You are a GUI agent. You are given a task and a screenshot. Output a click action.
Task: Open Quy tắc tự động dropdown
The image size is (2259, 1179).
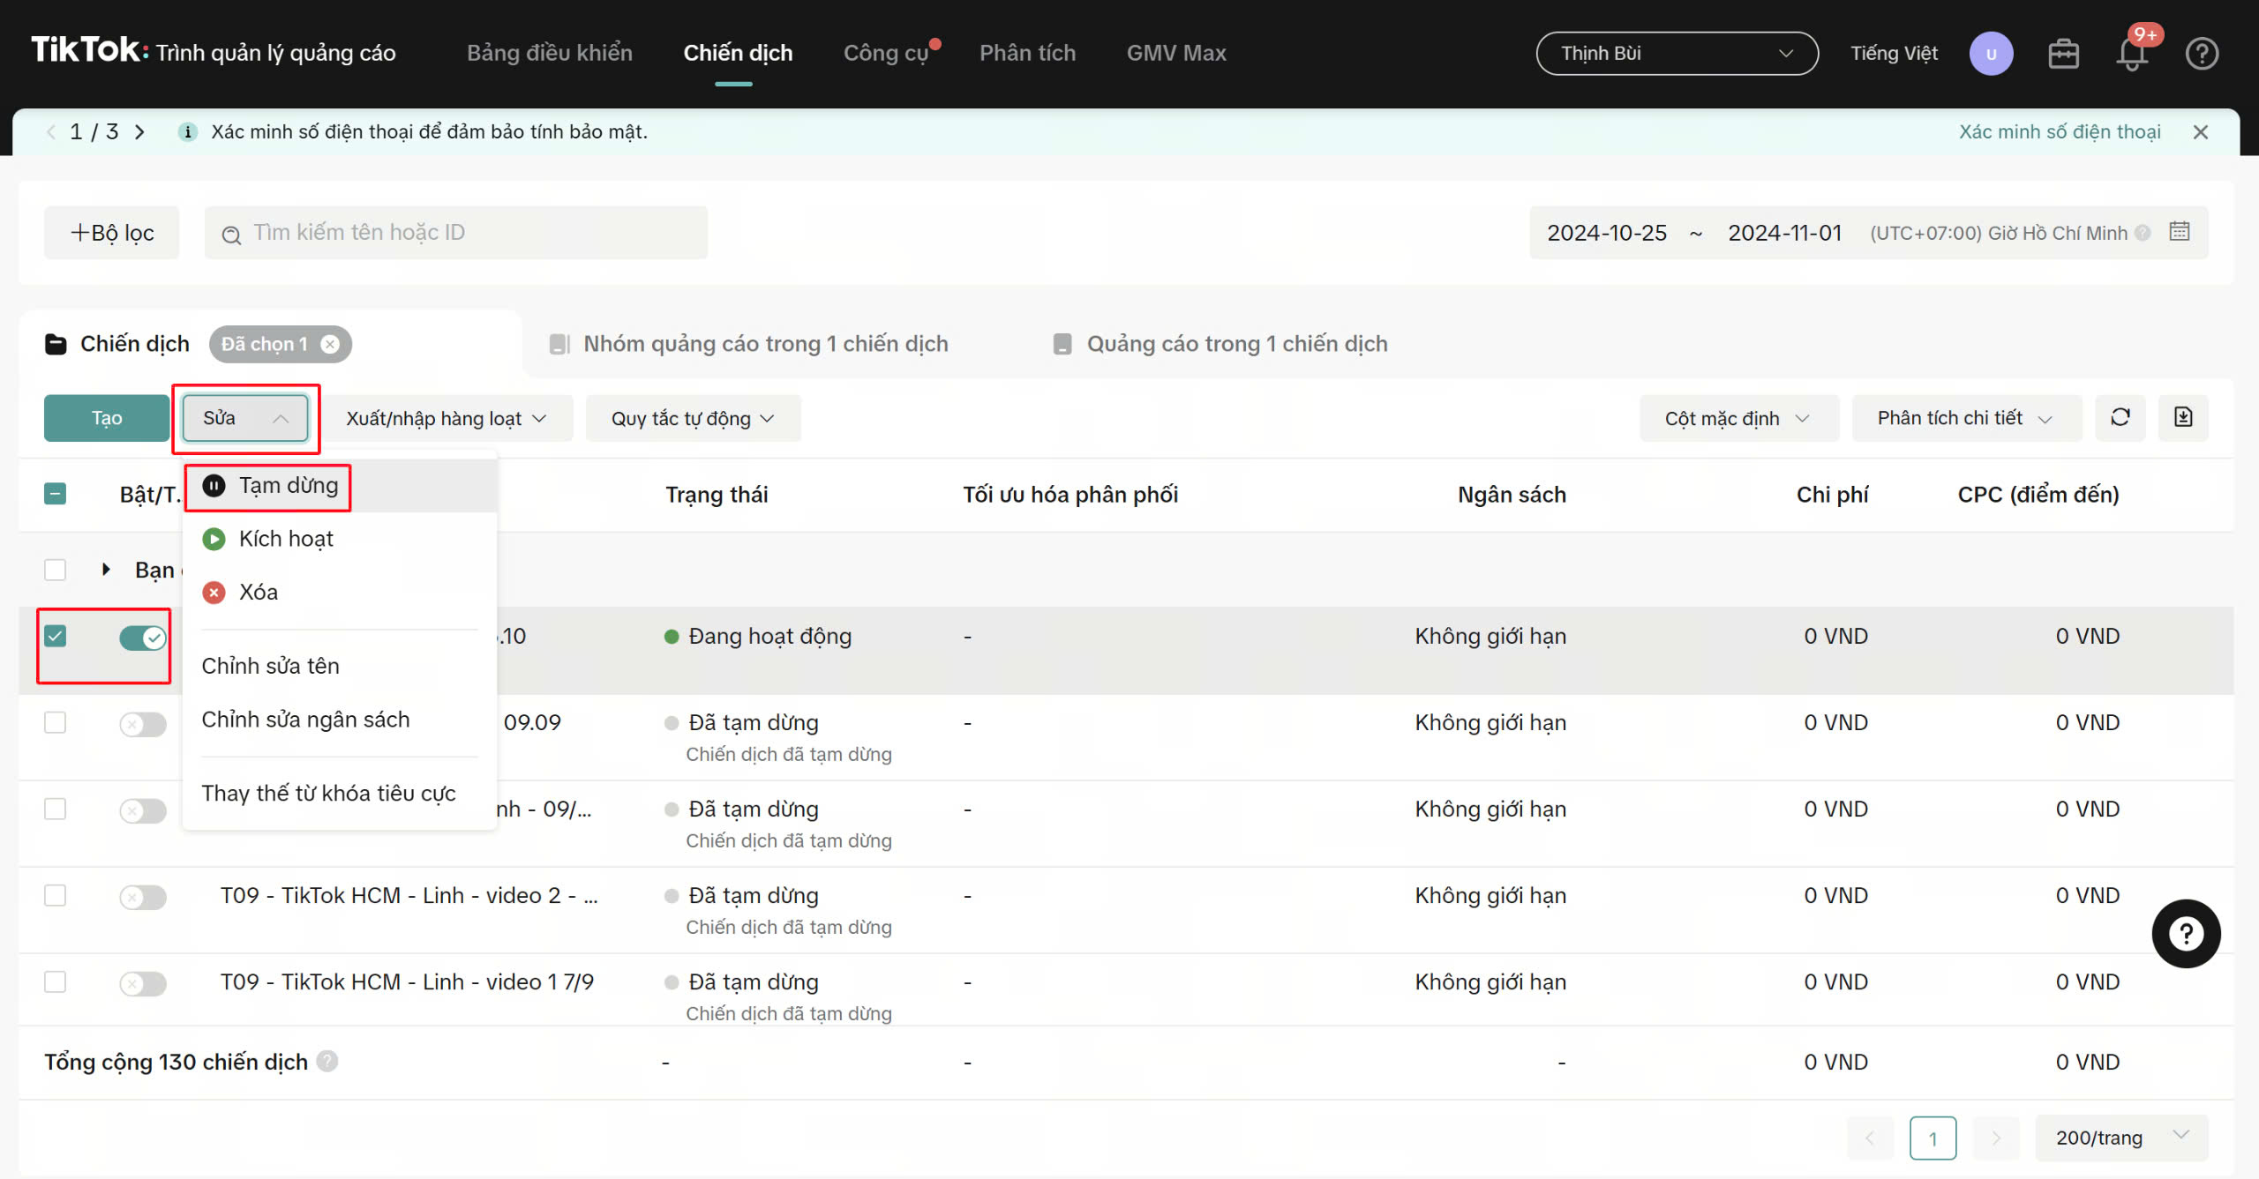[693, 418]
